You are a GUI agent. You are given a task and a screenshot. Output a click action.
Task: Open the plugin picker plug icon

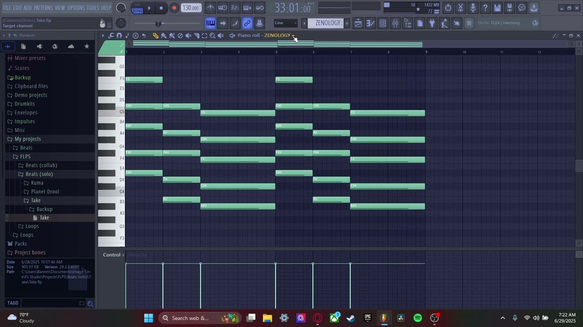click(432, 23)
